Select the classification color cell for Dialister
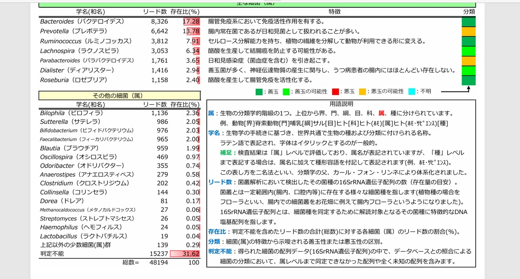The image size is (520, 279). tap(469, 70)
